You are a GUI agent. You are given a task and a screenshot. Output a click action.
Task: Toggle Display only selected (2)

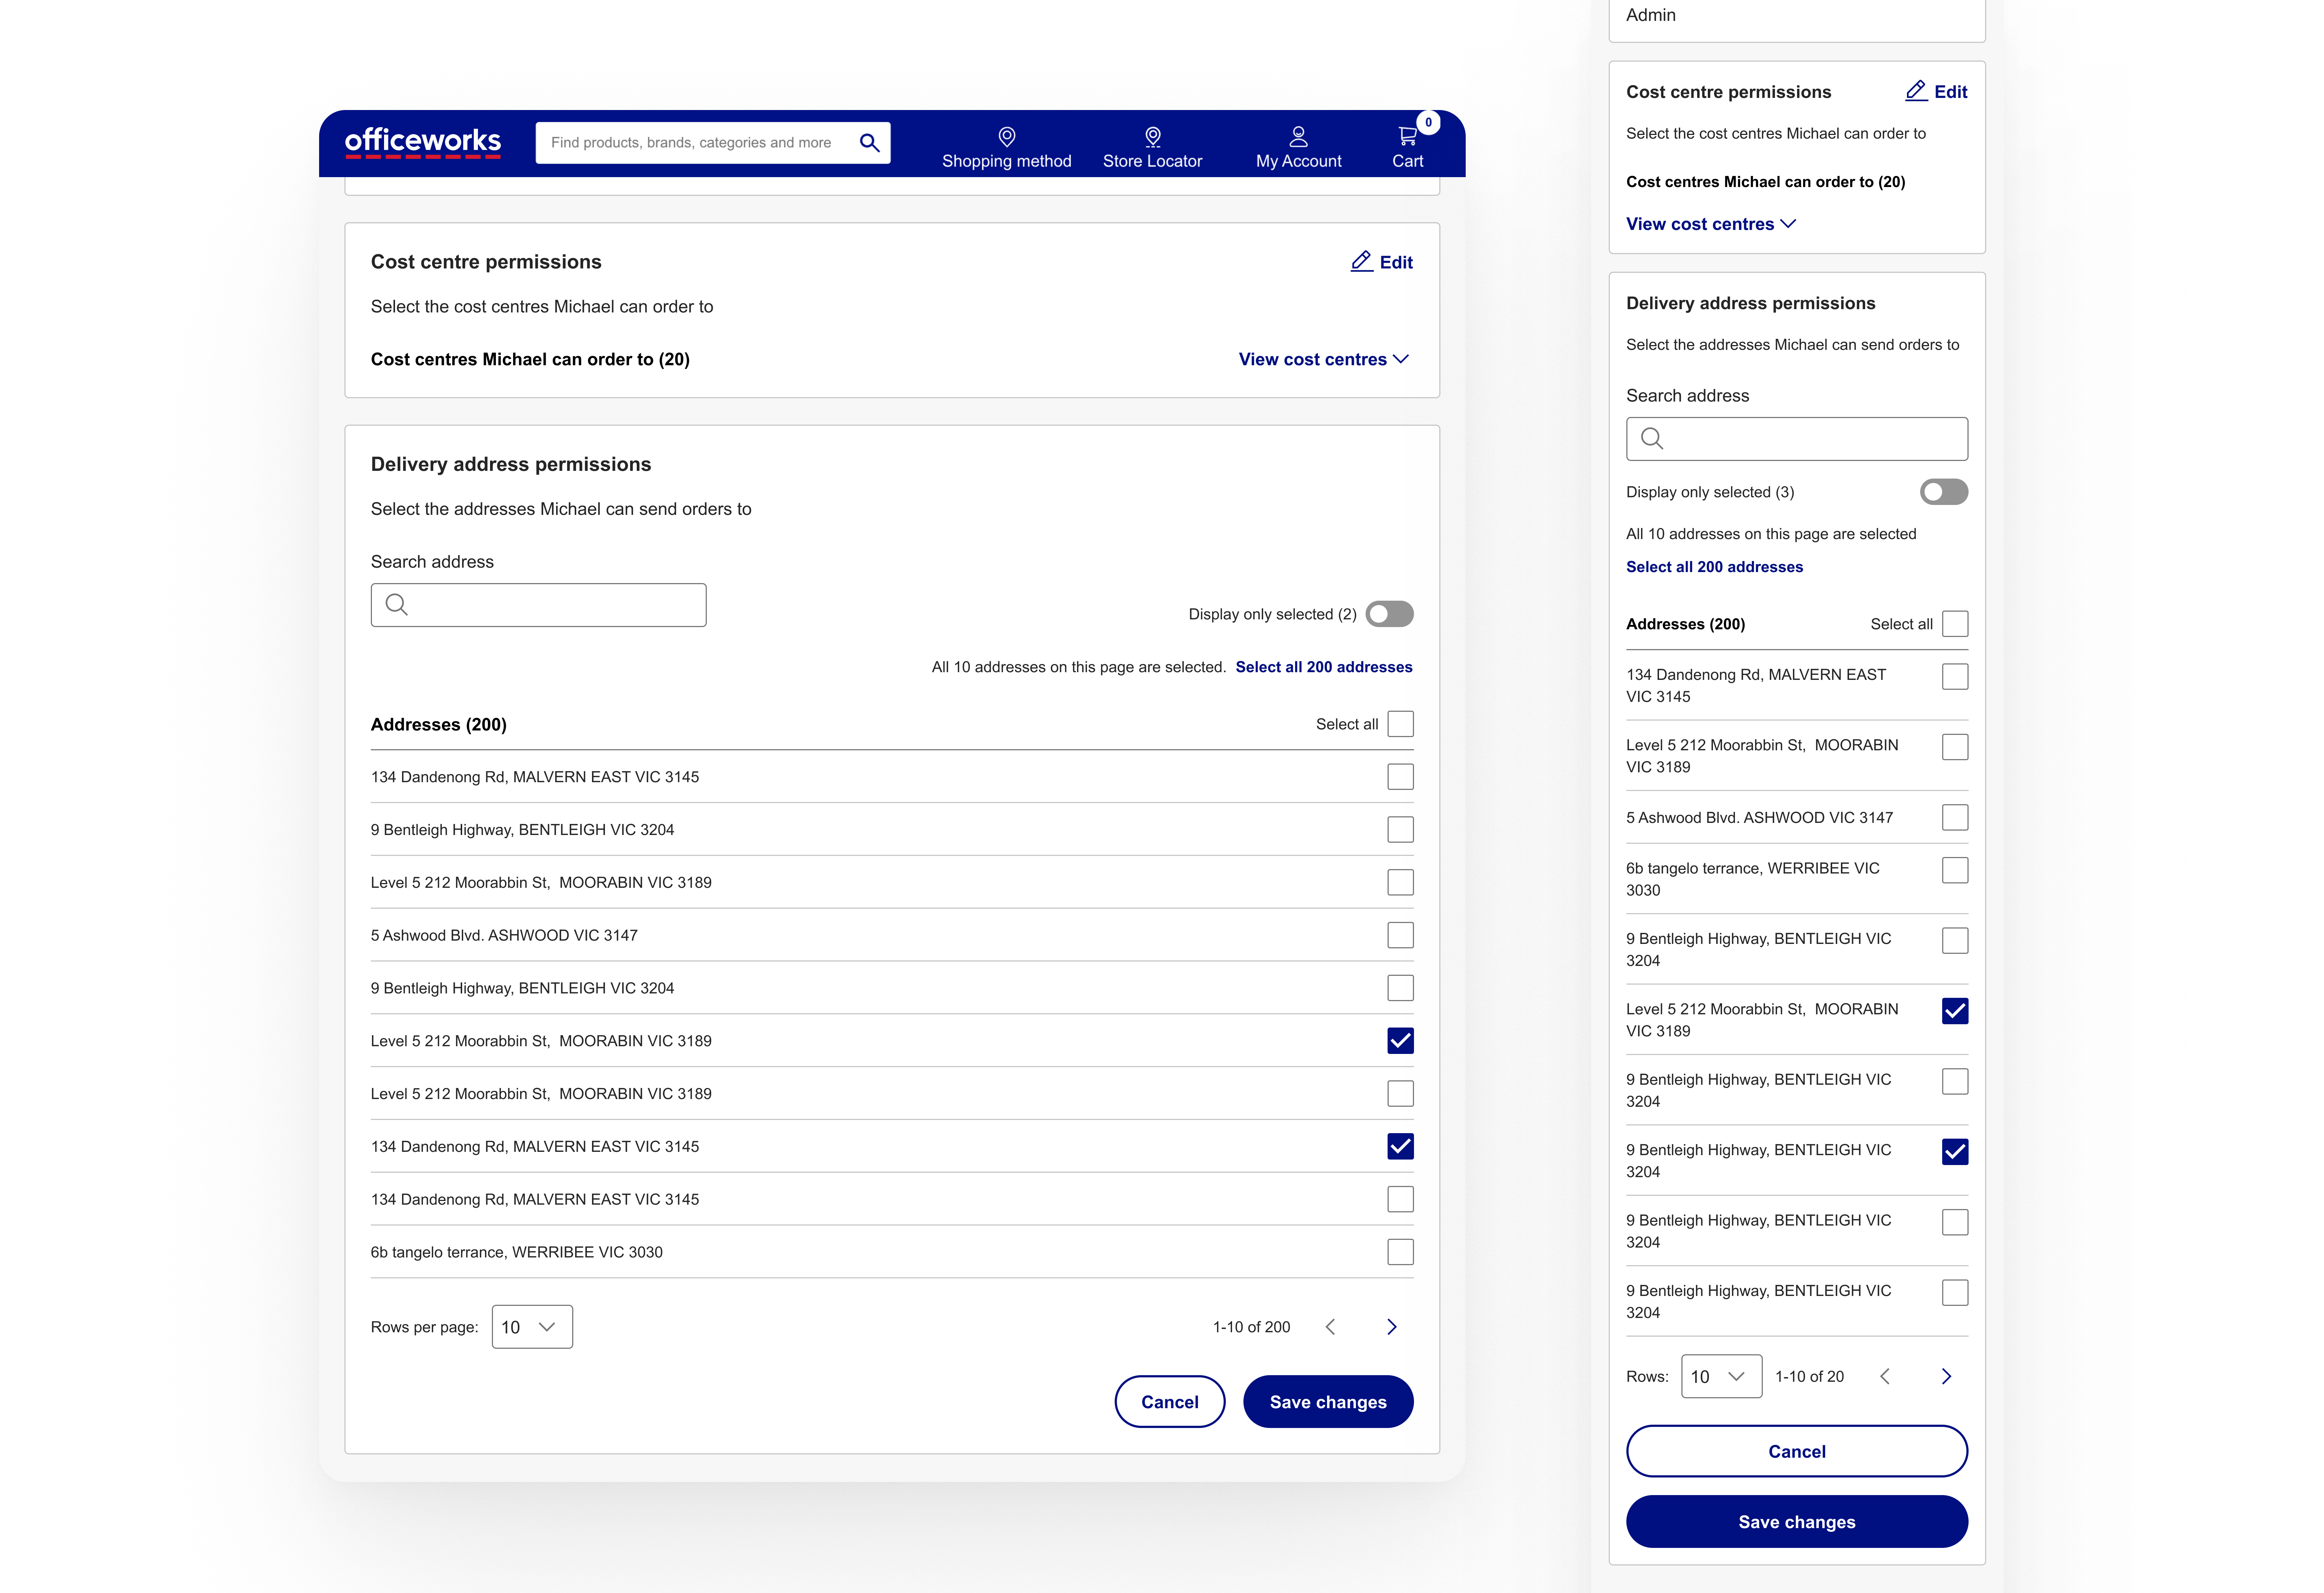coord(1391,614)
